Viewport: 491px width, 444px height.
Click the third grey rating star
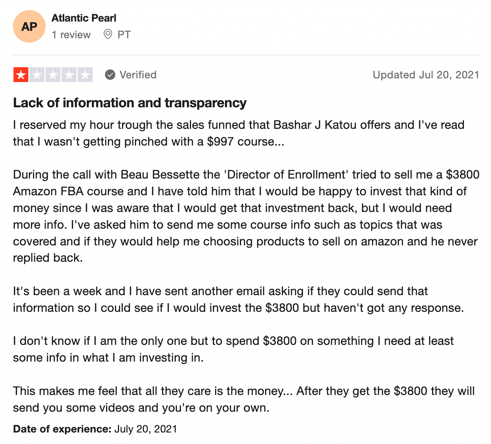[x=53, y=75]
